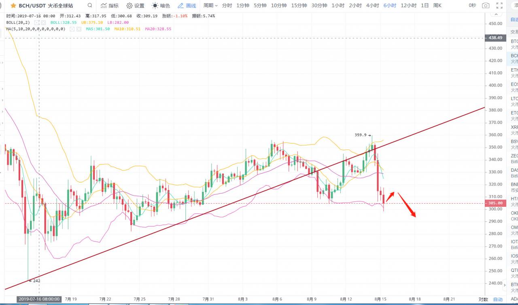
Task: Click the 359.9 high price annotation
Action: 360,135
